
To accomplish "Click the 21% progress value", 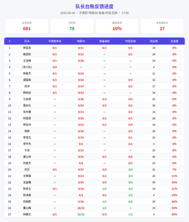I will click(x=174, y=189).
